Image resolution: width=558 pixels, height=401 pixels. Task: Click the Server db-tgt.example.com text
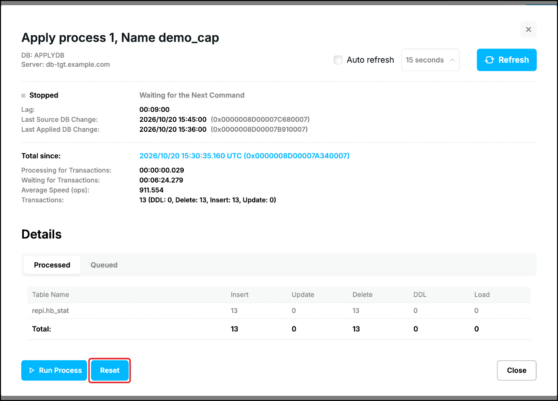[65, 65]
